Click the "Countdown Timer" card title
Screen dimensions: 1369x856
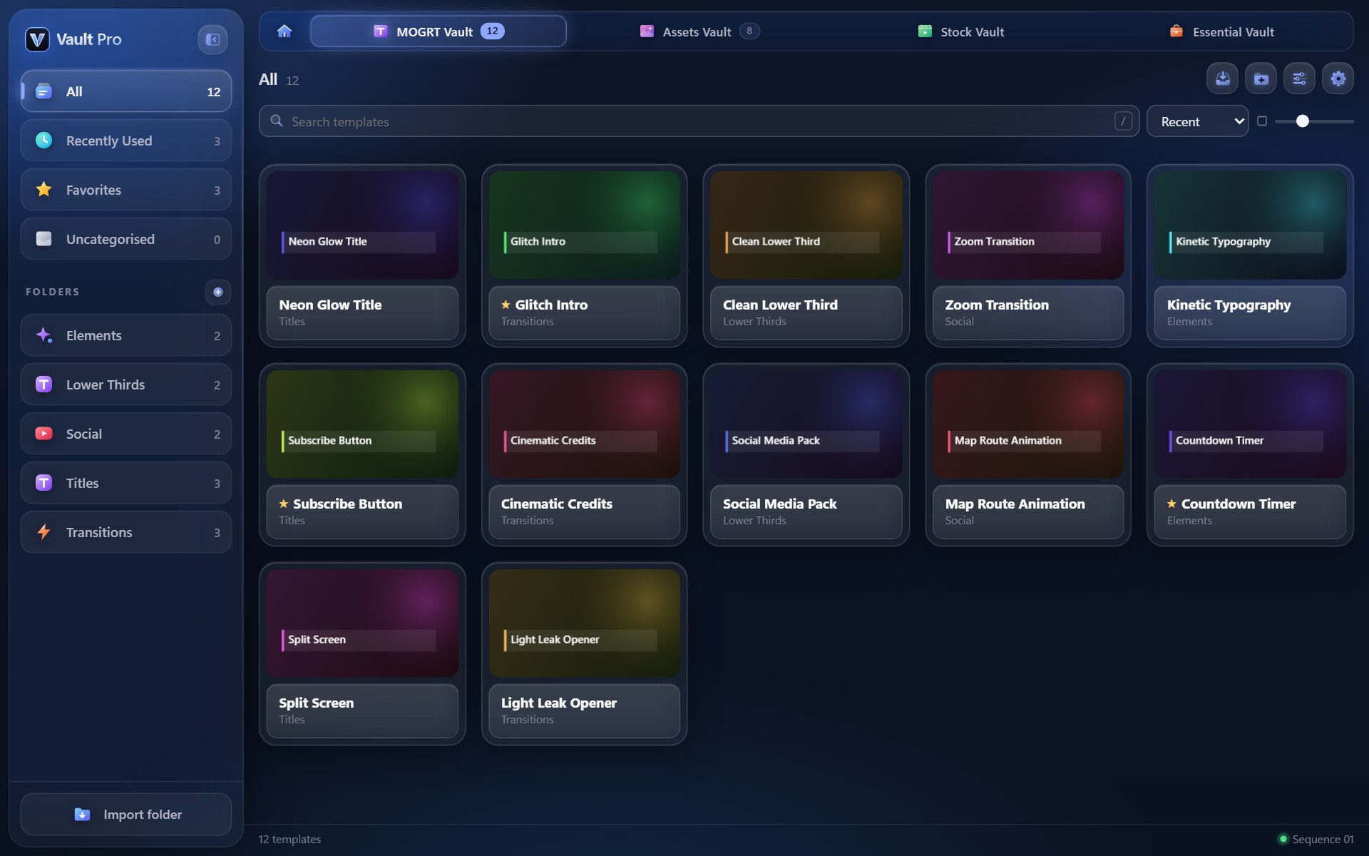pyautogui.click(x=1239, y=504)
